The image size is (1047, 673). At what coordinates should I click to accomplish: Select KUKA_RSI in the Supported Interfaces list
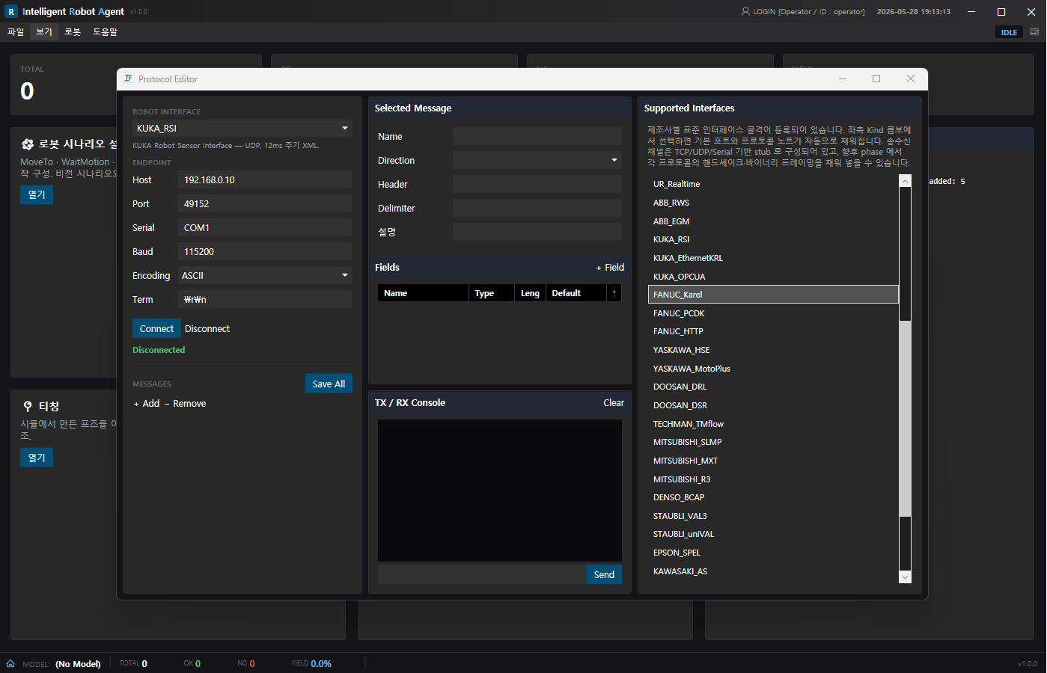(x=773, y=239)
